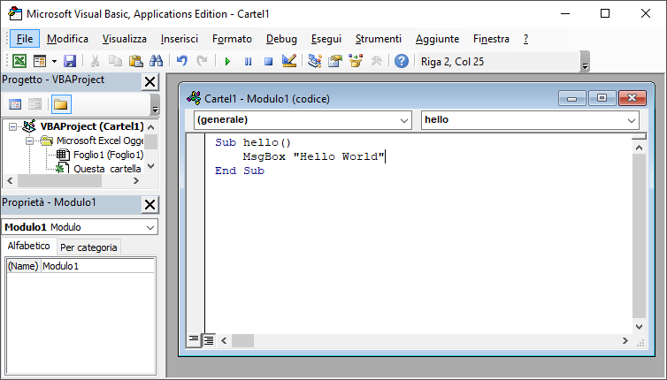
Task: Collapse the VBAProject (Cartel1) tree node
Action: pyautogui.click(x=13, y=126)
